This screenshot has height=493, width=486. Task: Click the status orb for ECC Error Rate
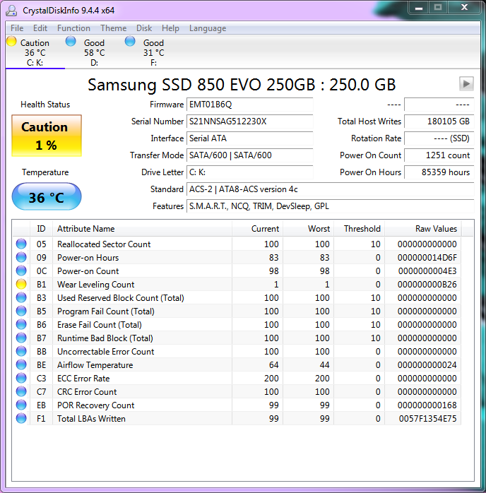pyautogui.click(x=21, y=378)
